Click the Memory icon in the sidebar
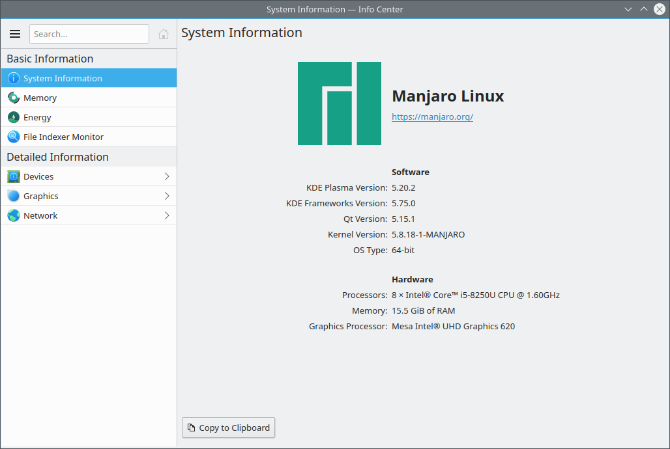670x449 pixels. pos(14,98)
